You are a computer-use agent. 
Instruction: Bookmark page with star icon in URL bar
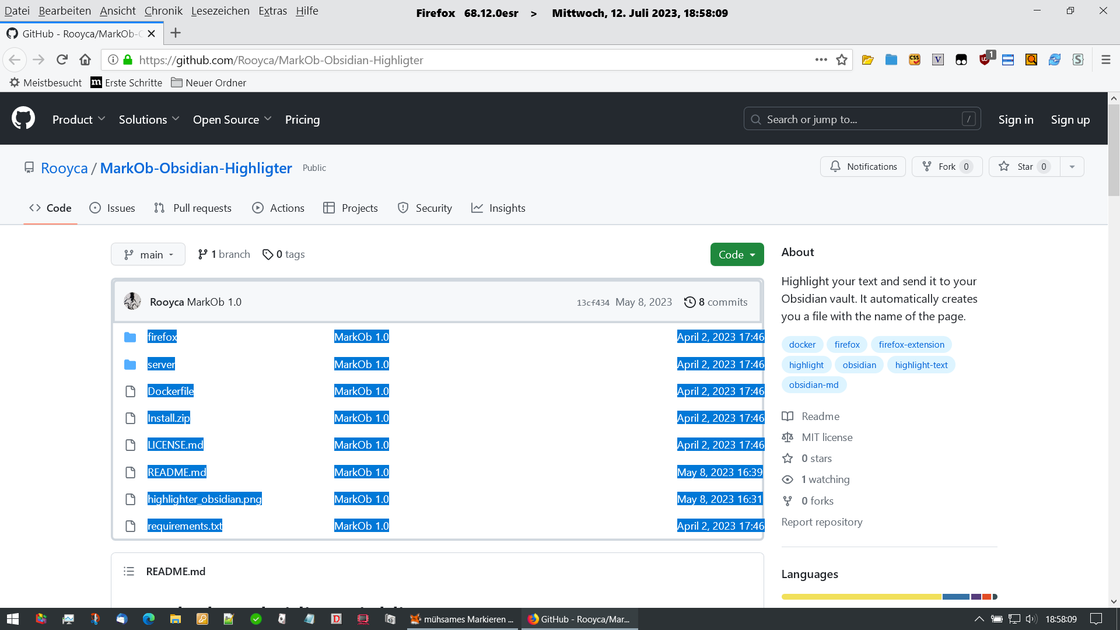[841, 60]
